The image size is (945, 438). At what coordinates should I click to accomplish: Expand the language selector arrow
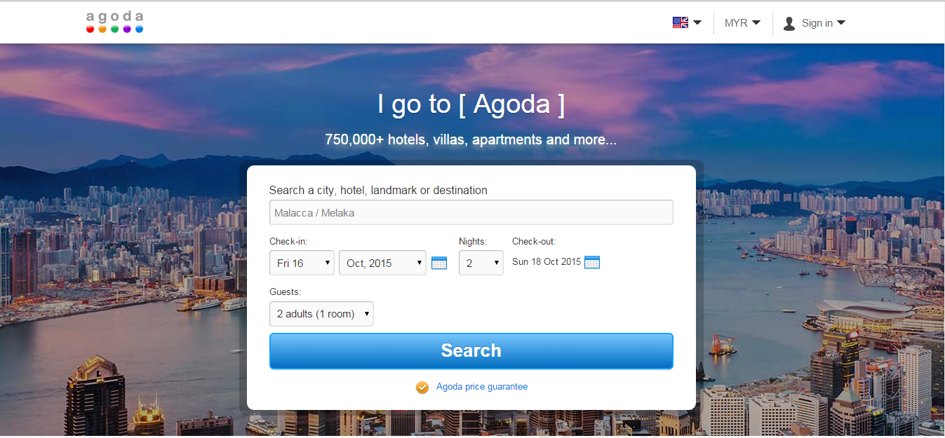(x=697, y=22)
